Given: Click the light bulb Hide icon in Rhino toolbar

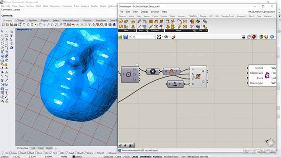Looking at the screenshot, I should coord(90,25).
